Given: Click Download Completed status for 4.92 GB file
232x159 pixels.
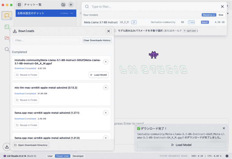Looking at the screenshot, I should click(25, 69).
